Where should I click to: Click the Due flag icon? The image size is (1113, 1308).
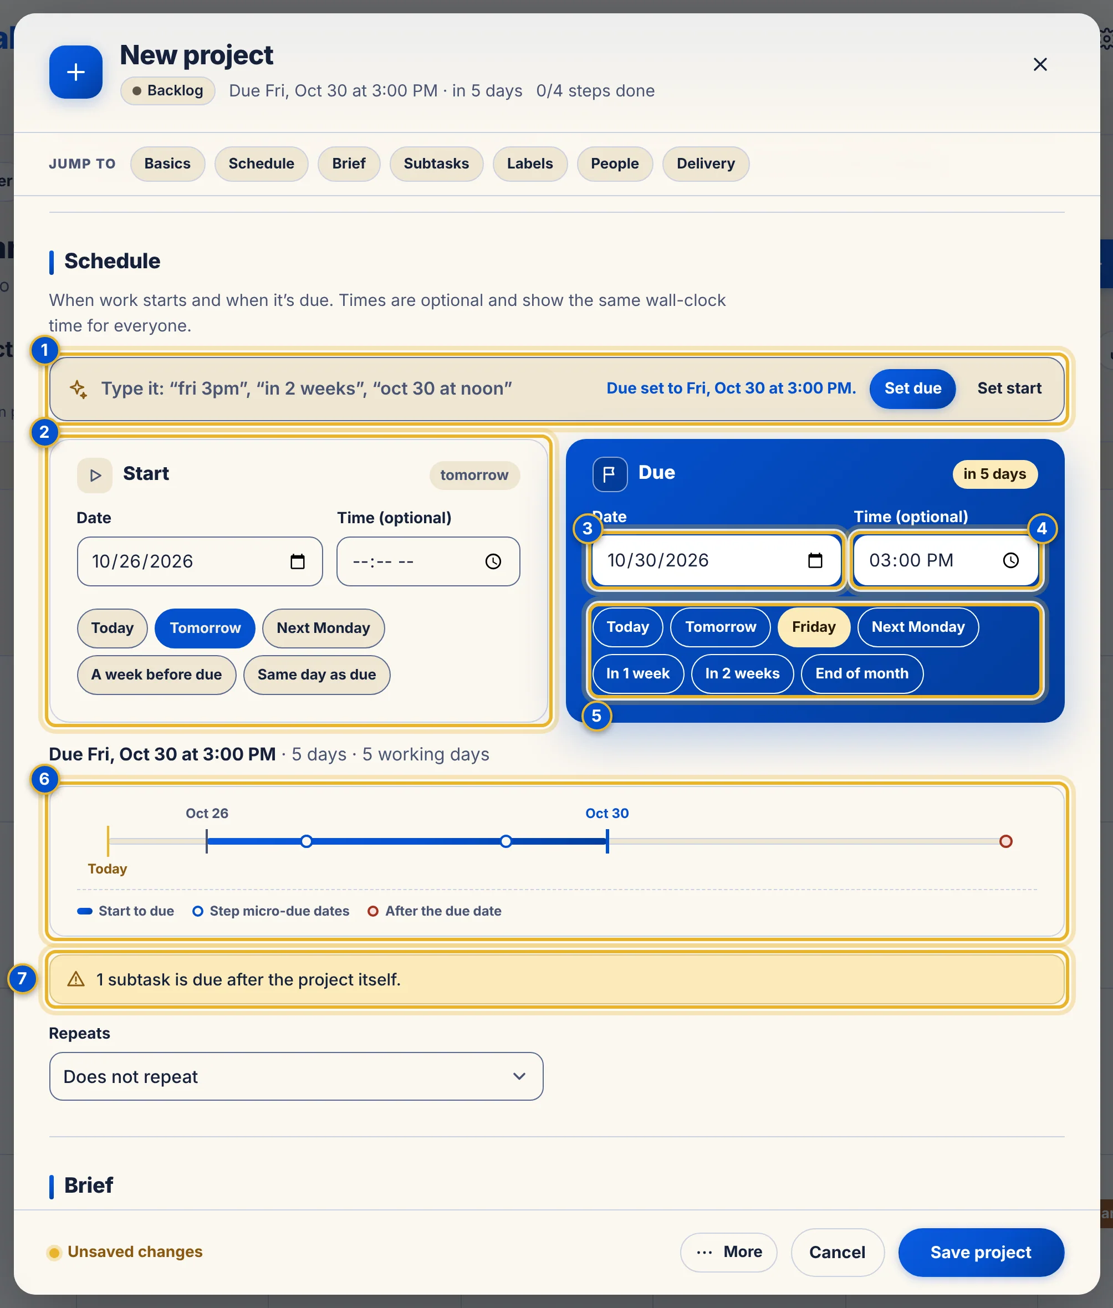pos(610,474)
